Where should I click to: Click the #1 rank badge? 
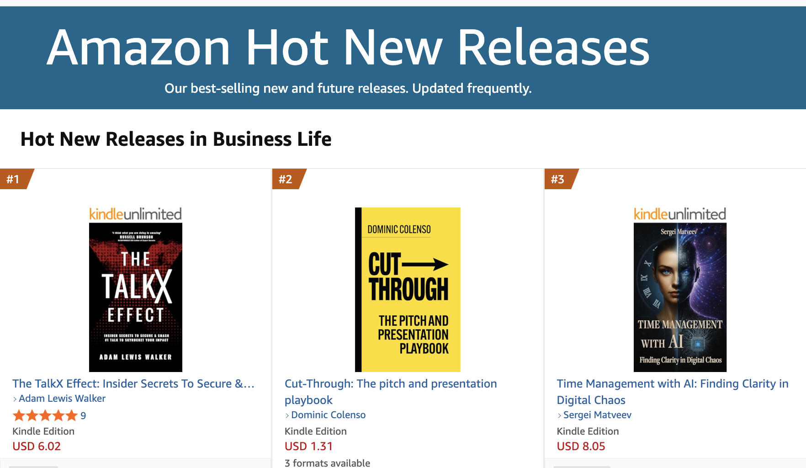coord(15,179)
